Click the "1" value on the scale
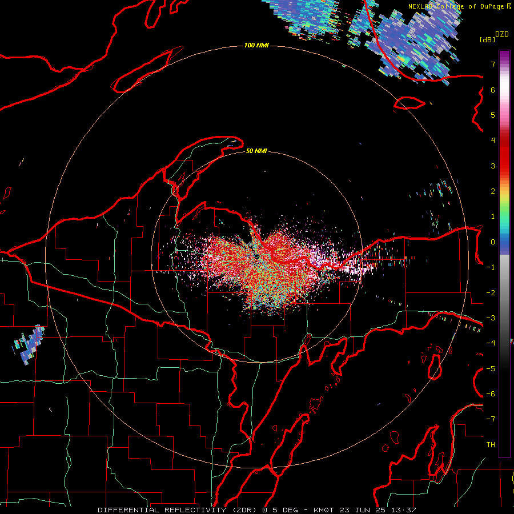 pyautogui.click(x=493, y=216)
